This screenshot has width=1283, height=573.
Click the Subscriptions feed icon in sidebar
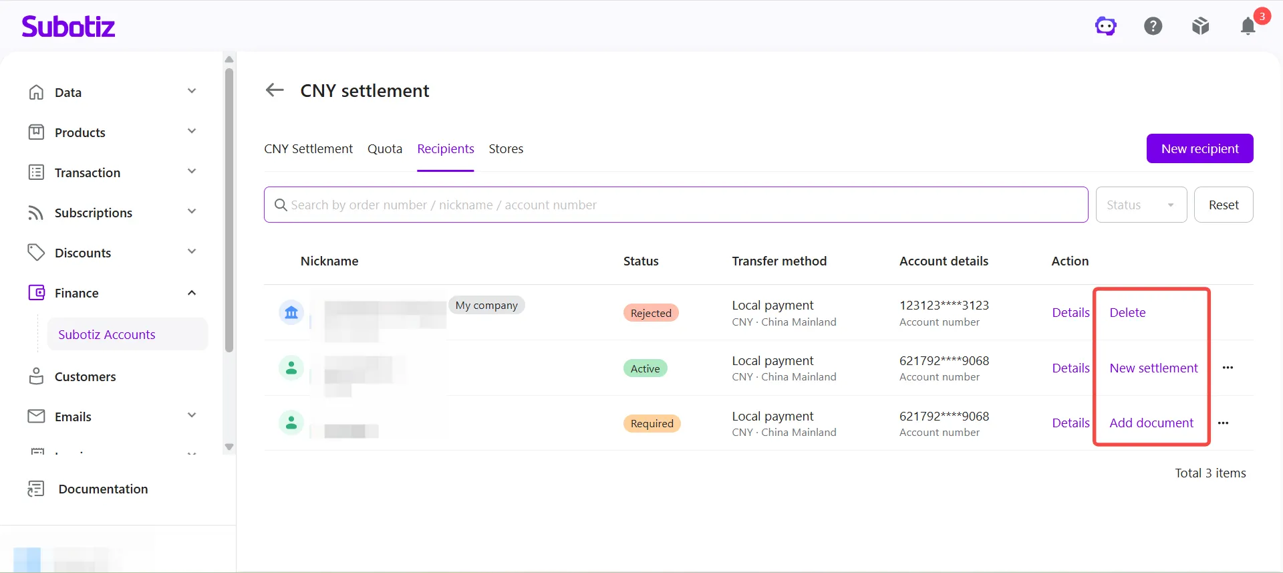click(36, 213)
